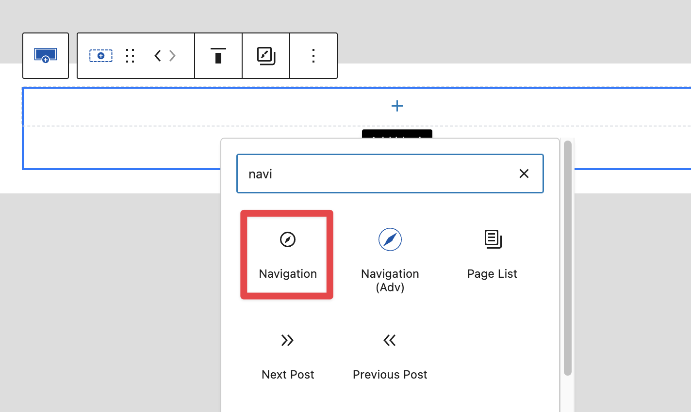Click the dashed block type icon in toolbar

click(x=101, y=56)
